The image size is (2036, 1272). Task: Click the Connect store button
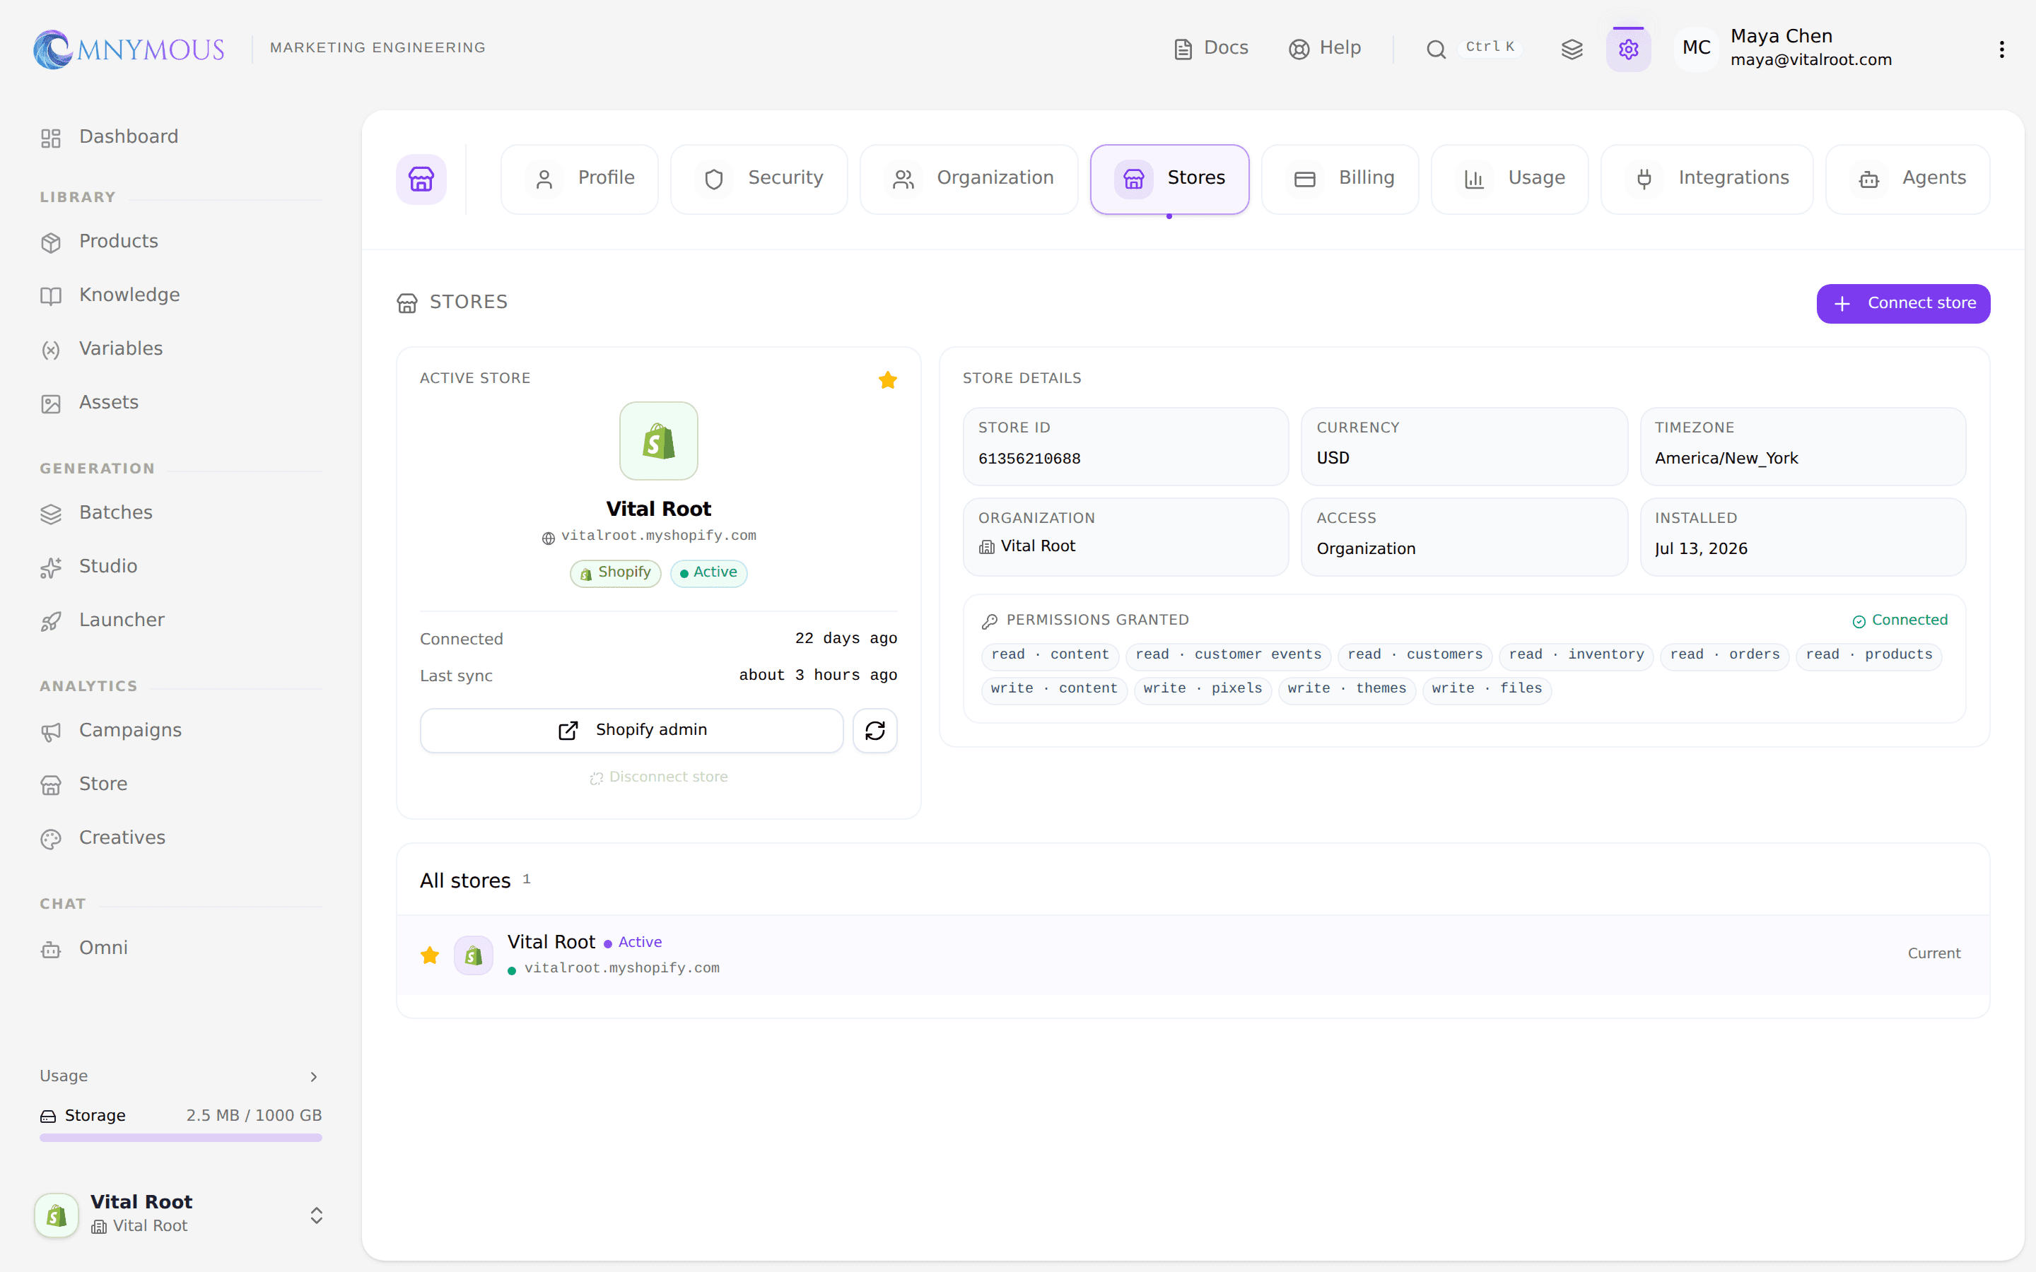(x=1903, y=304)
